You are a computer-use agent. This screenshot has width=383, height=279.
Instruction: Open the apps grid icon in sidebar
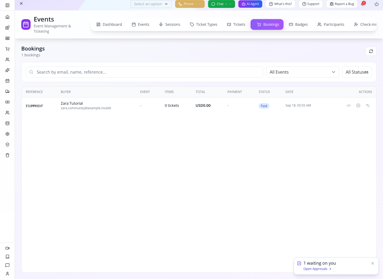(7, 28)
